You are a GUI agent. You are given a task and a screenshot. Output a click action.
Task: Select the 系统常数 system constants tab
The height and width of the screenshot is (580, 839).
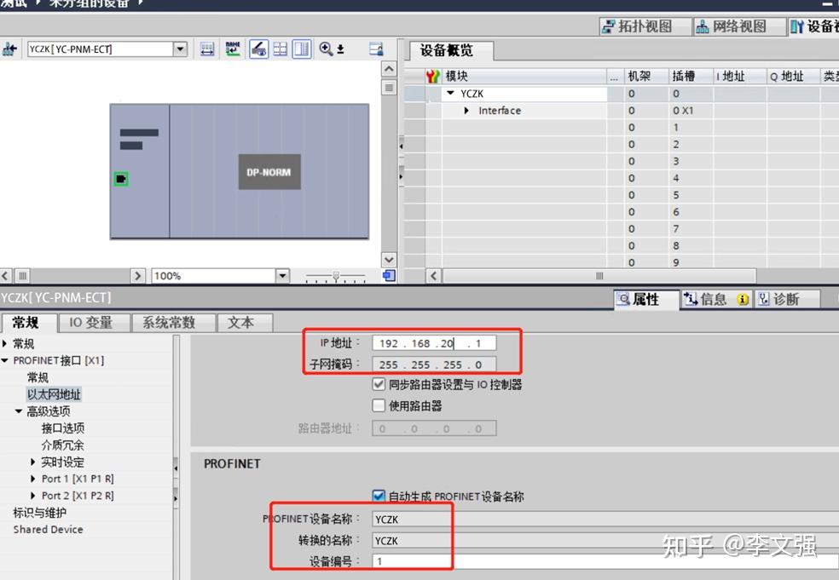[x=173, y=323]
